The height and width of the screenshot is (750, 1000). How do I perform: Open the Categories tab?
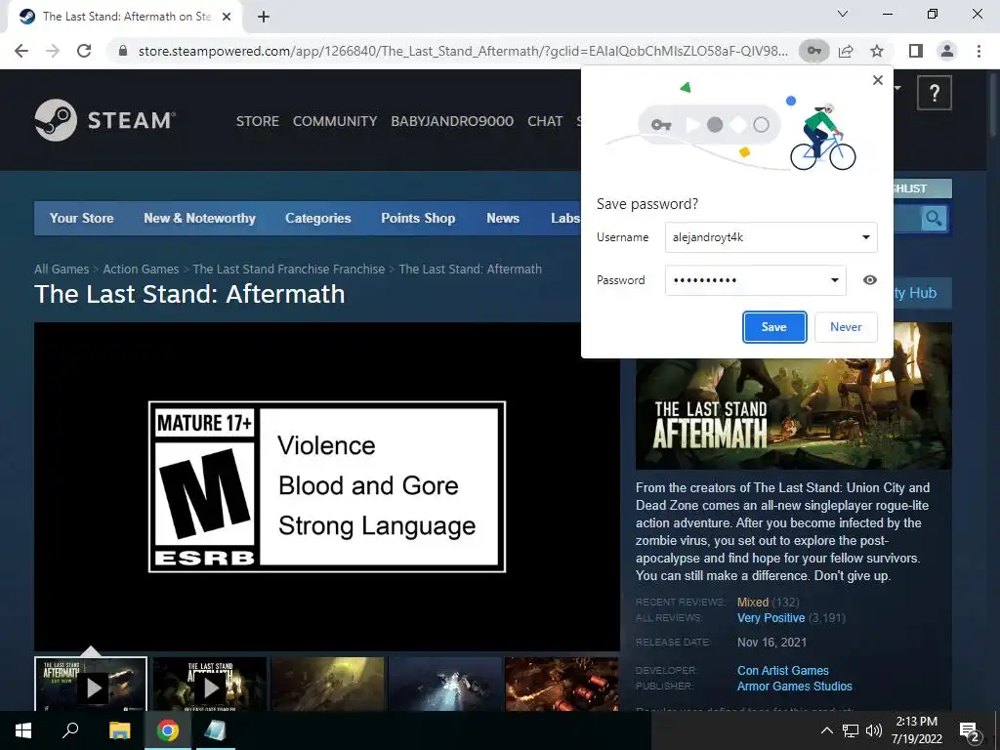tap(318, 218)
